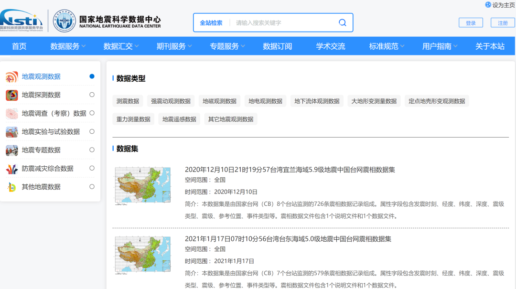Click the magnifier icon in the search bar
The height and width of the screenshot is (289, 516).
coord(342,22)
